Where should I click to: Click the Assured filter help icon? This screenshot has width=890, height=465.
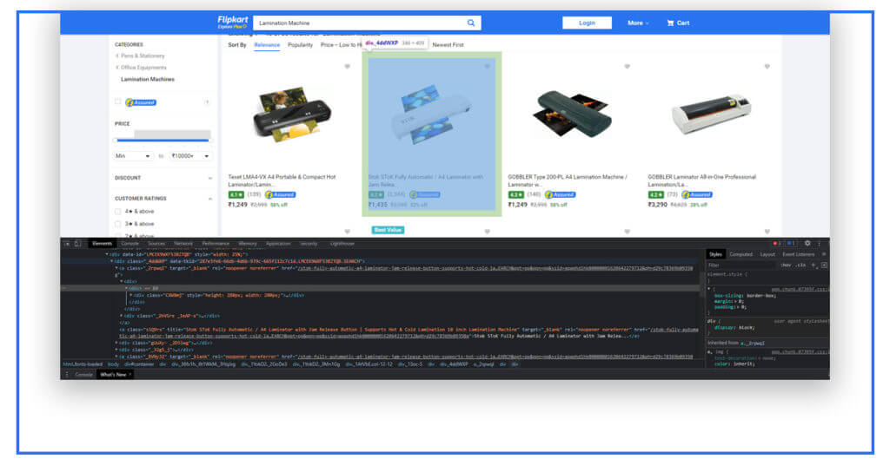pyautogui.click(x=207, y=102)
